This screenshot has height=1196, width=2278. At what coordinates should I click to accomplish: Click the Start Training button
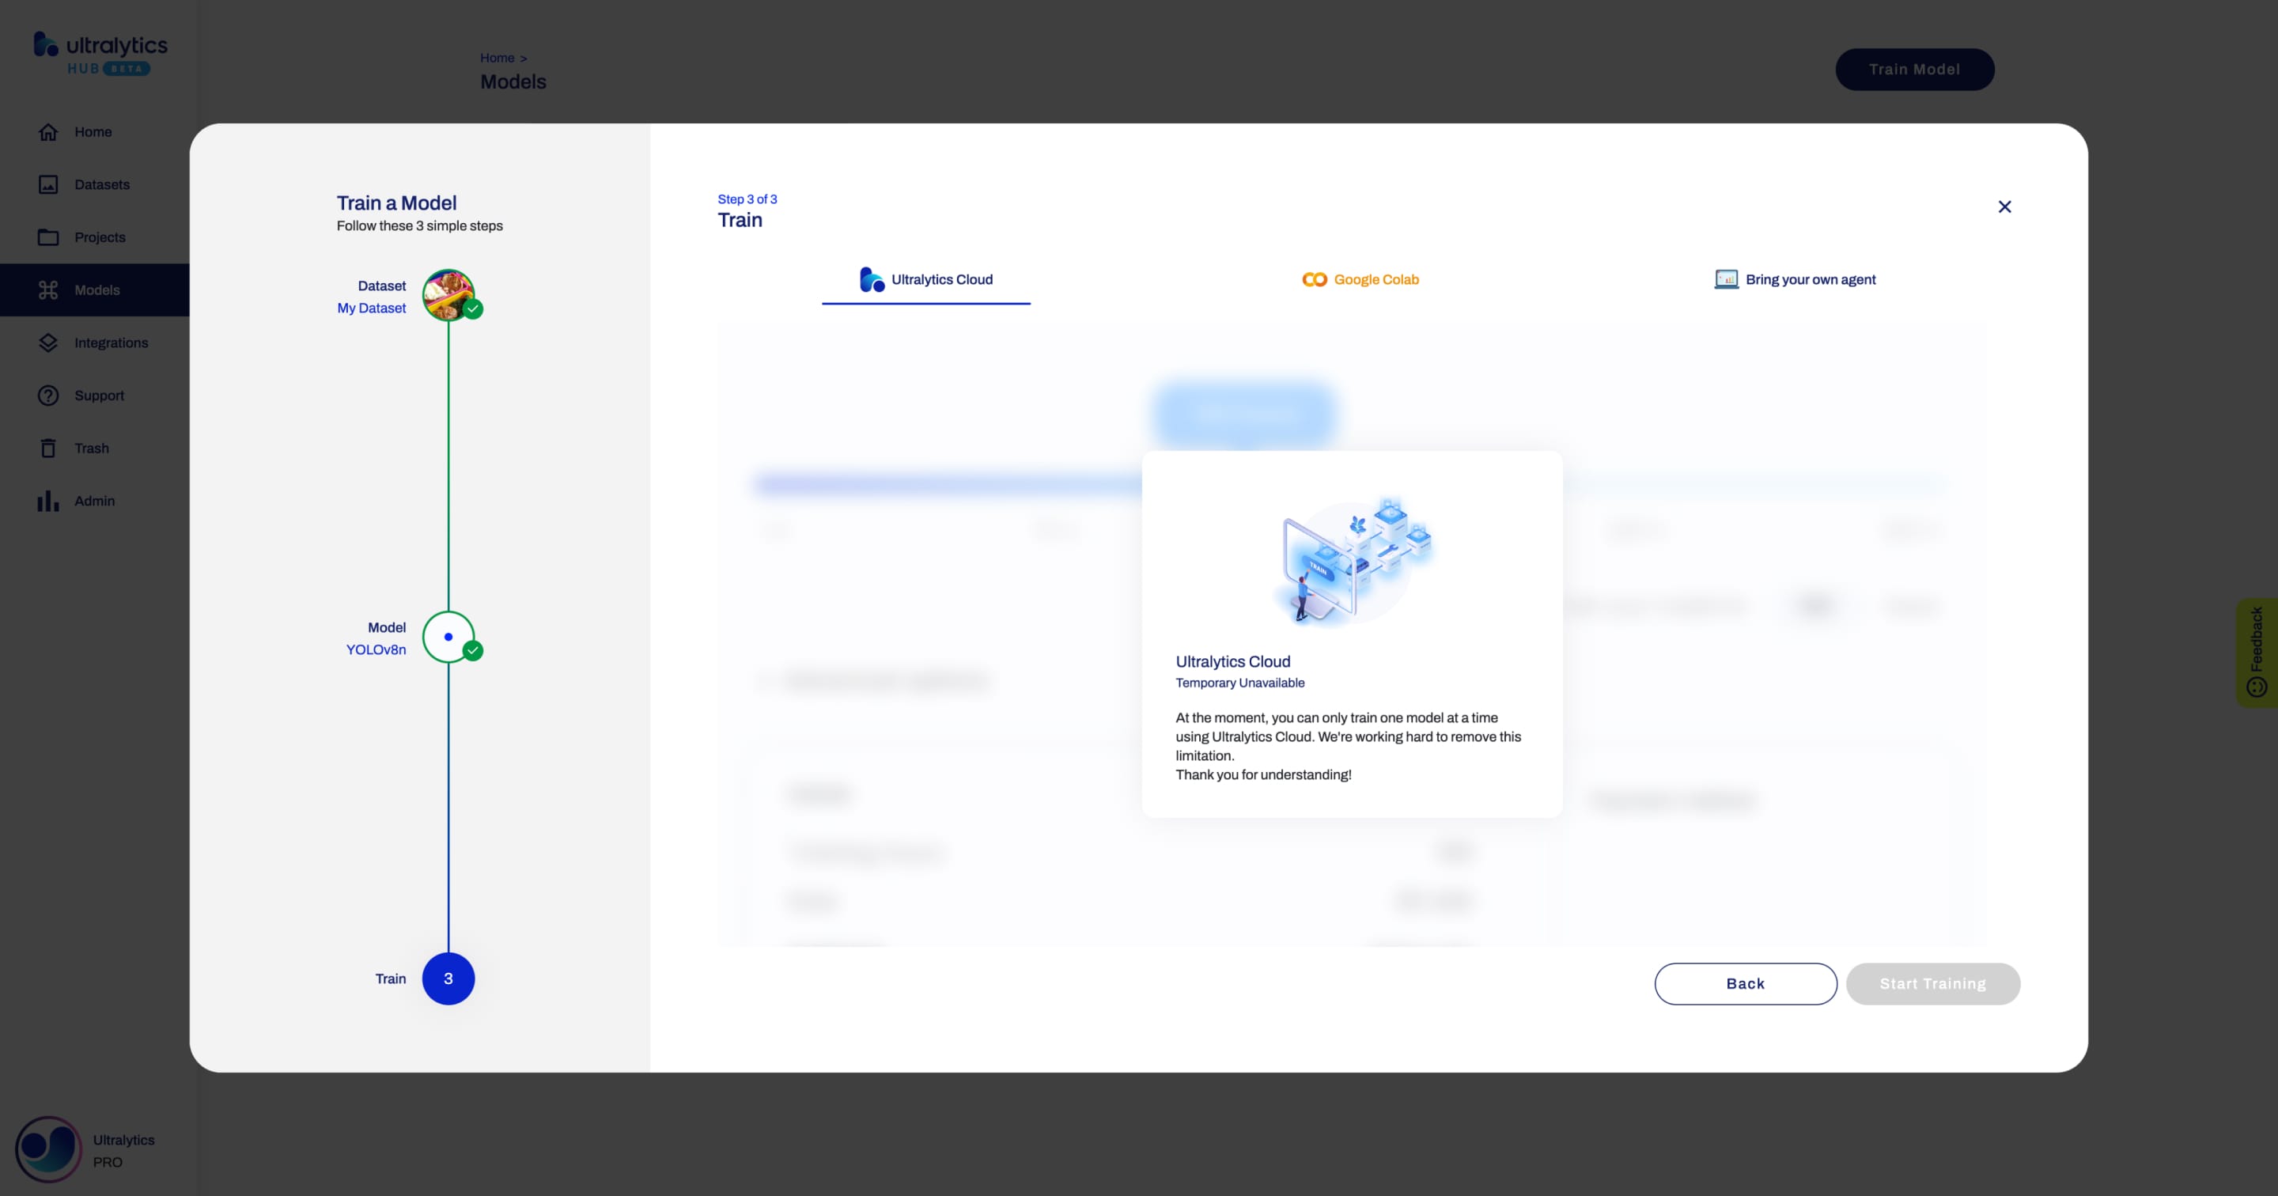click(1933, 983)
